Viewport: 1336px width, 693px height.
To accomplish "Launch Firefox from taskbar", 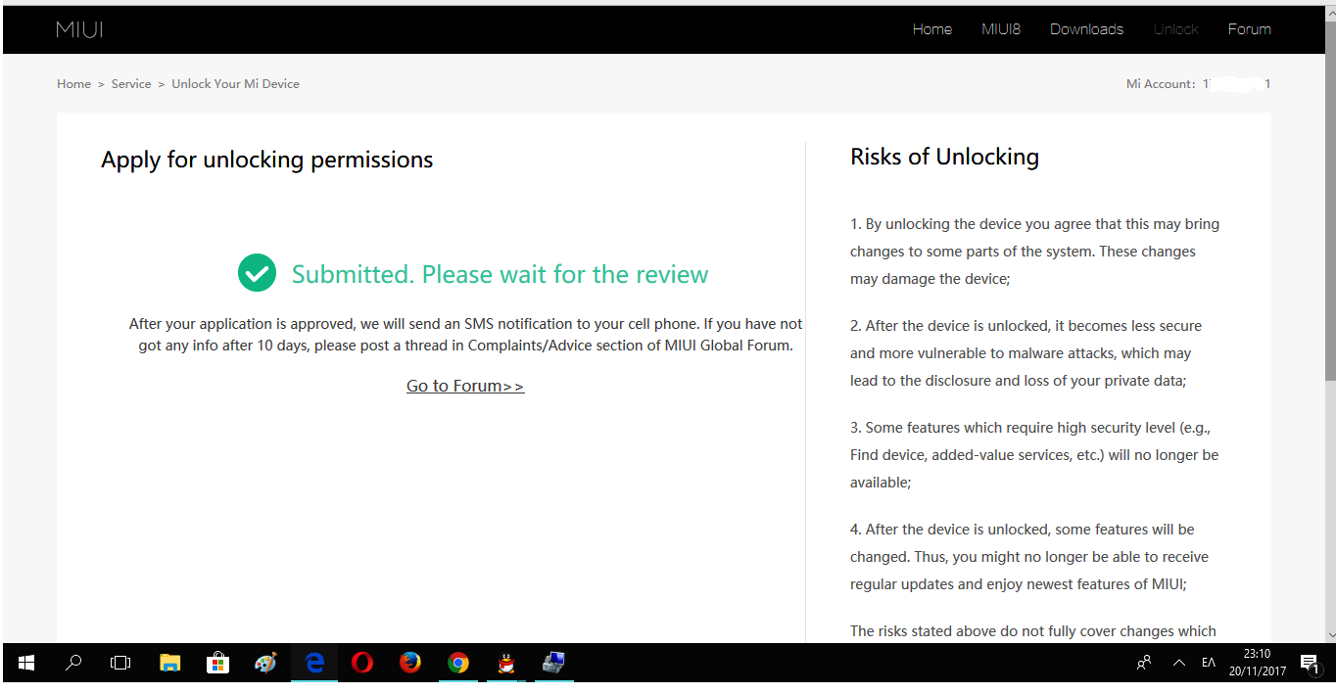I will (x=410, y=663).
